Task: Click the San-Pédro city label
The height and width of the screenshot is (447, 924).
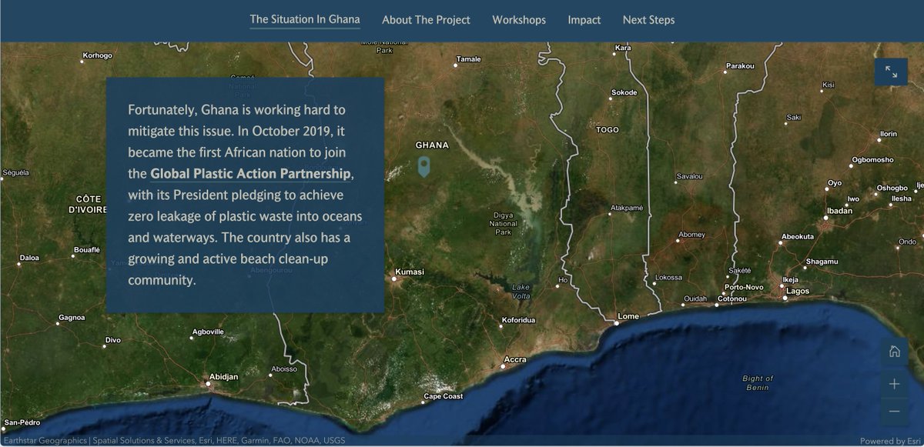Action: 21,423
